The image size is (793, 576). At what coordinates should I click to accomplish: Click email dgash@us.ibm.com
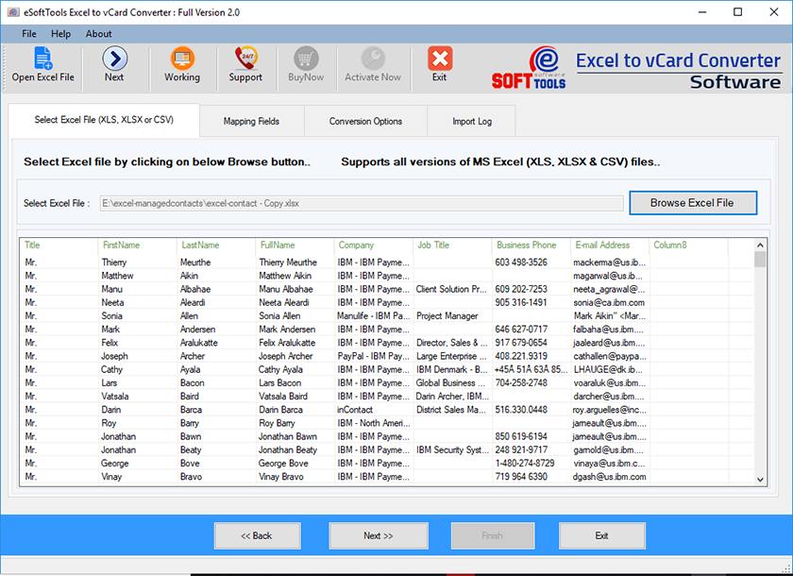click(x=610, y=477)
